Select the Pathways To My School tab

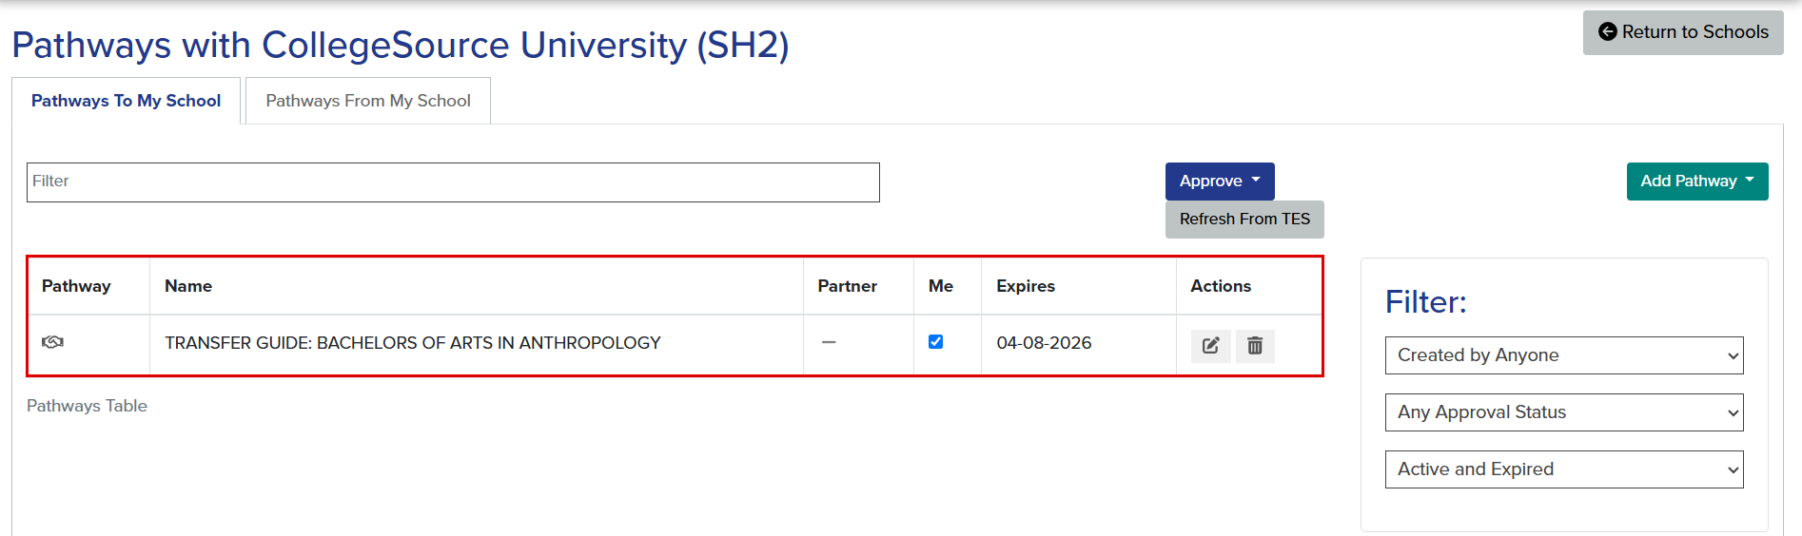[126, 101]
